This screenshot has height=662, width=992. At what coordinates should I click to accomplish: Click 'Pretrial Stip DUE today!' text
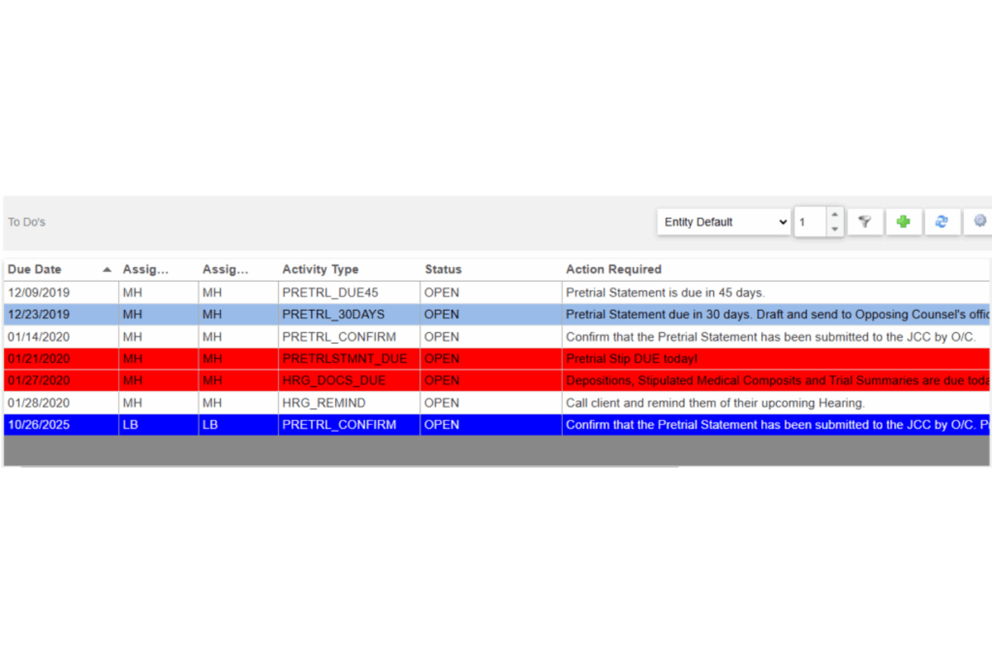point(631,359)
